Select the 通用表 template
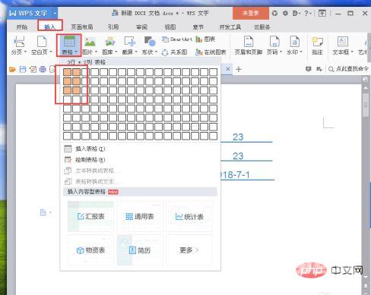This screenshot has width=371, height=295. tap(140, 216)
